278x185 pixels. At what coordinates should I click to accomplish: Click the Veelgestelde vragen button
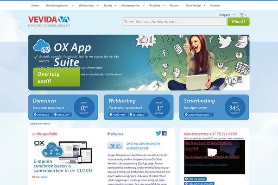pyautogui.click(x=199, y=184)
